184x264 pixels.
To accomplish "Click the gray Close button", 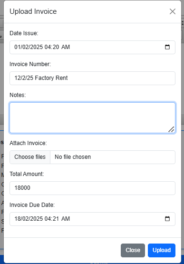I will coord(133,250).
